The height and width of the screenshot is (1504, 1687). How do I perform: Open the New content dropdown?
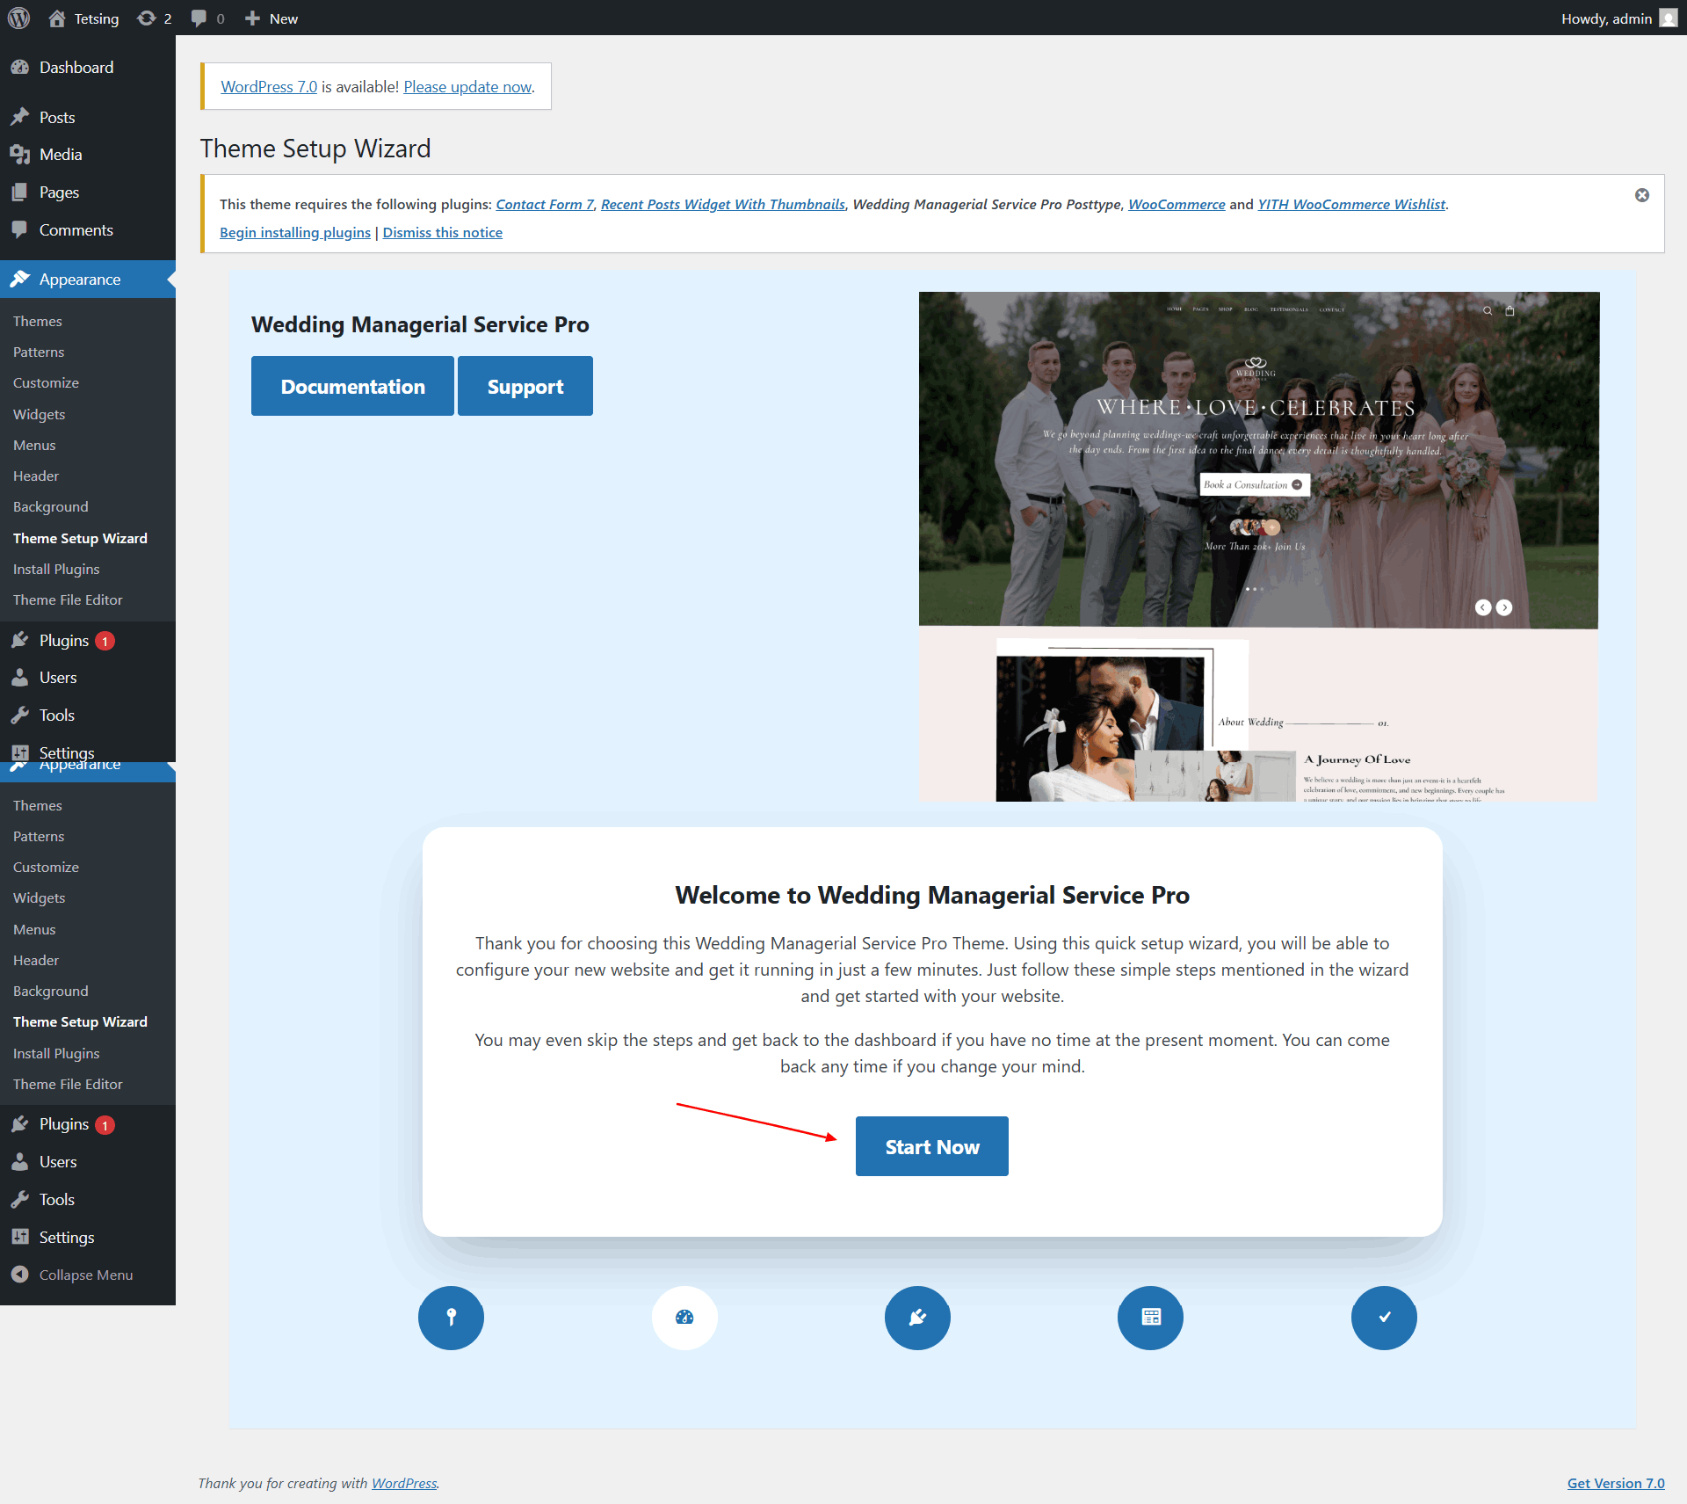272,18
